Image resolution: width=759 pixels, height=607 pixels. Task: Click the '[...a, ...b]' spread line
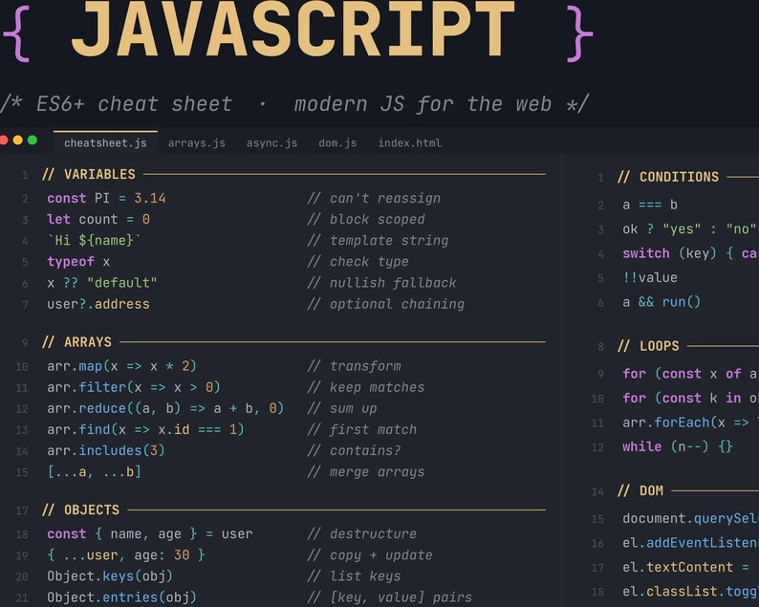(95, 471)
